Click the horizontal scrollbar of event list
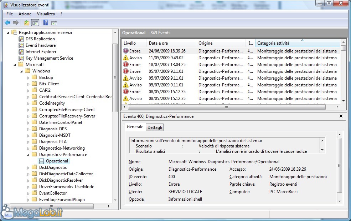 (x=227, y=107)
